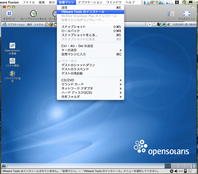
Task: Click the GNOME panel clock 12月28日 (日) 09:09
Action: (184, 24)
